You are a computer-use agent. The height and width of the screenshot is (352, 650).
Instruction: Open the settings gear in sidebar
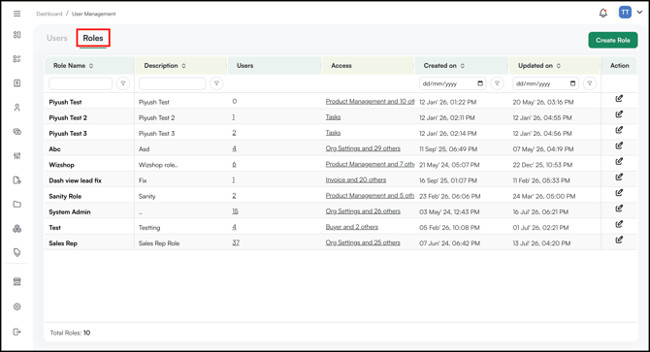(x=17, y=306)
